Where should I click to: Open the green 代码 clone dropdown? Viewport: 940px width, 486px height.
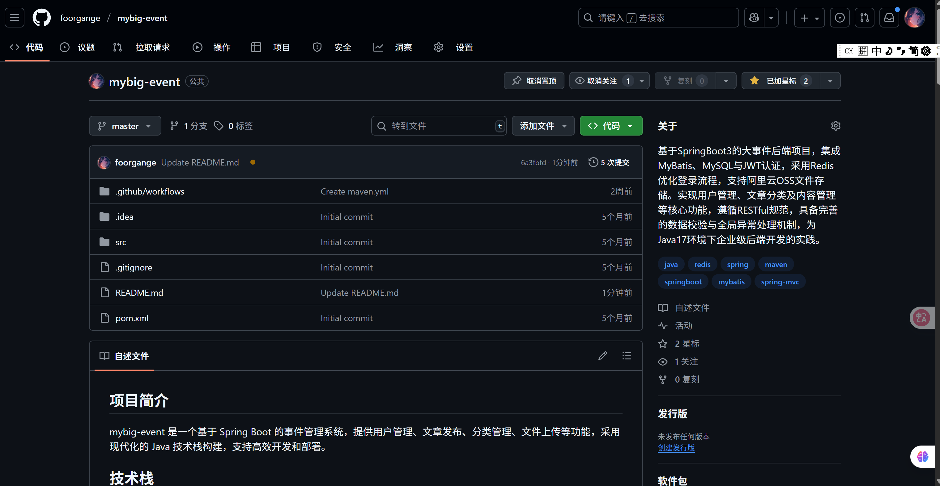(611, 126)
